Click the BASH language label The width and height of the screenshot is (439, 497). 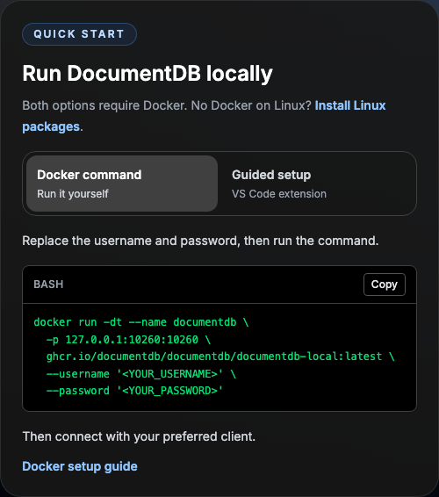pyautogui.click(x=48, y=285)
